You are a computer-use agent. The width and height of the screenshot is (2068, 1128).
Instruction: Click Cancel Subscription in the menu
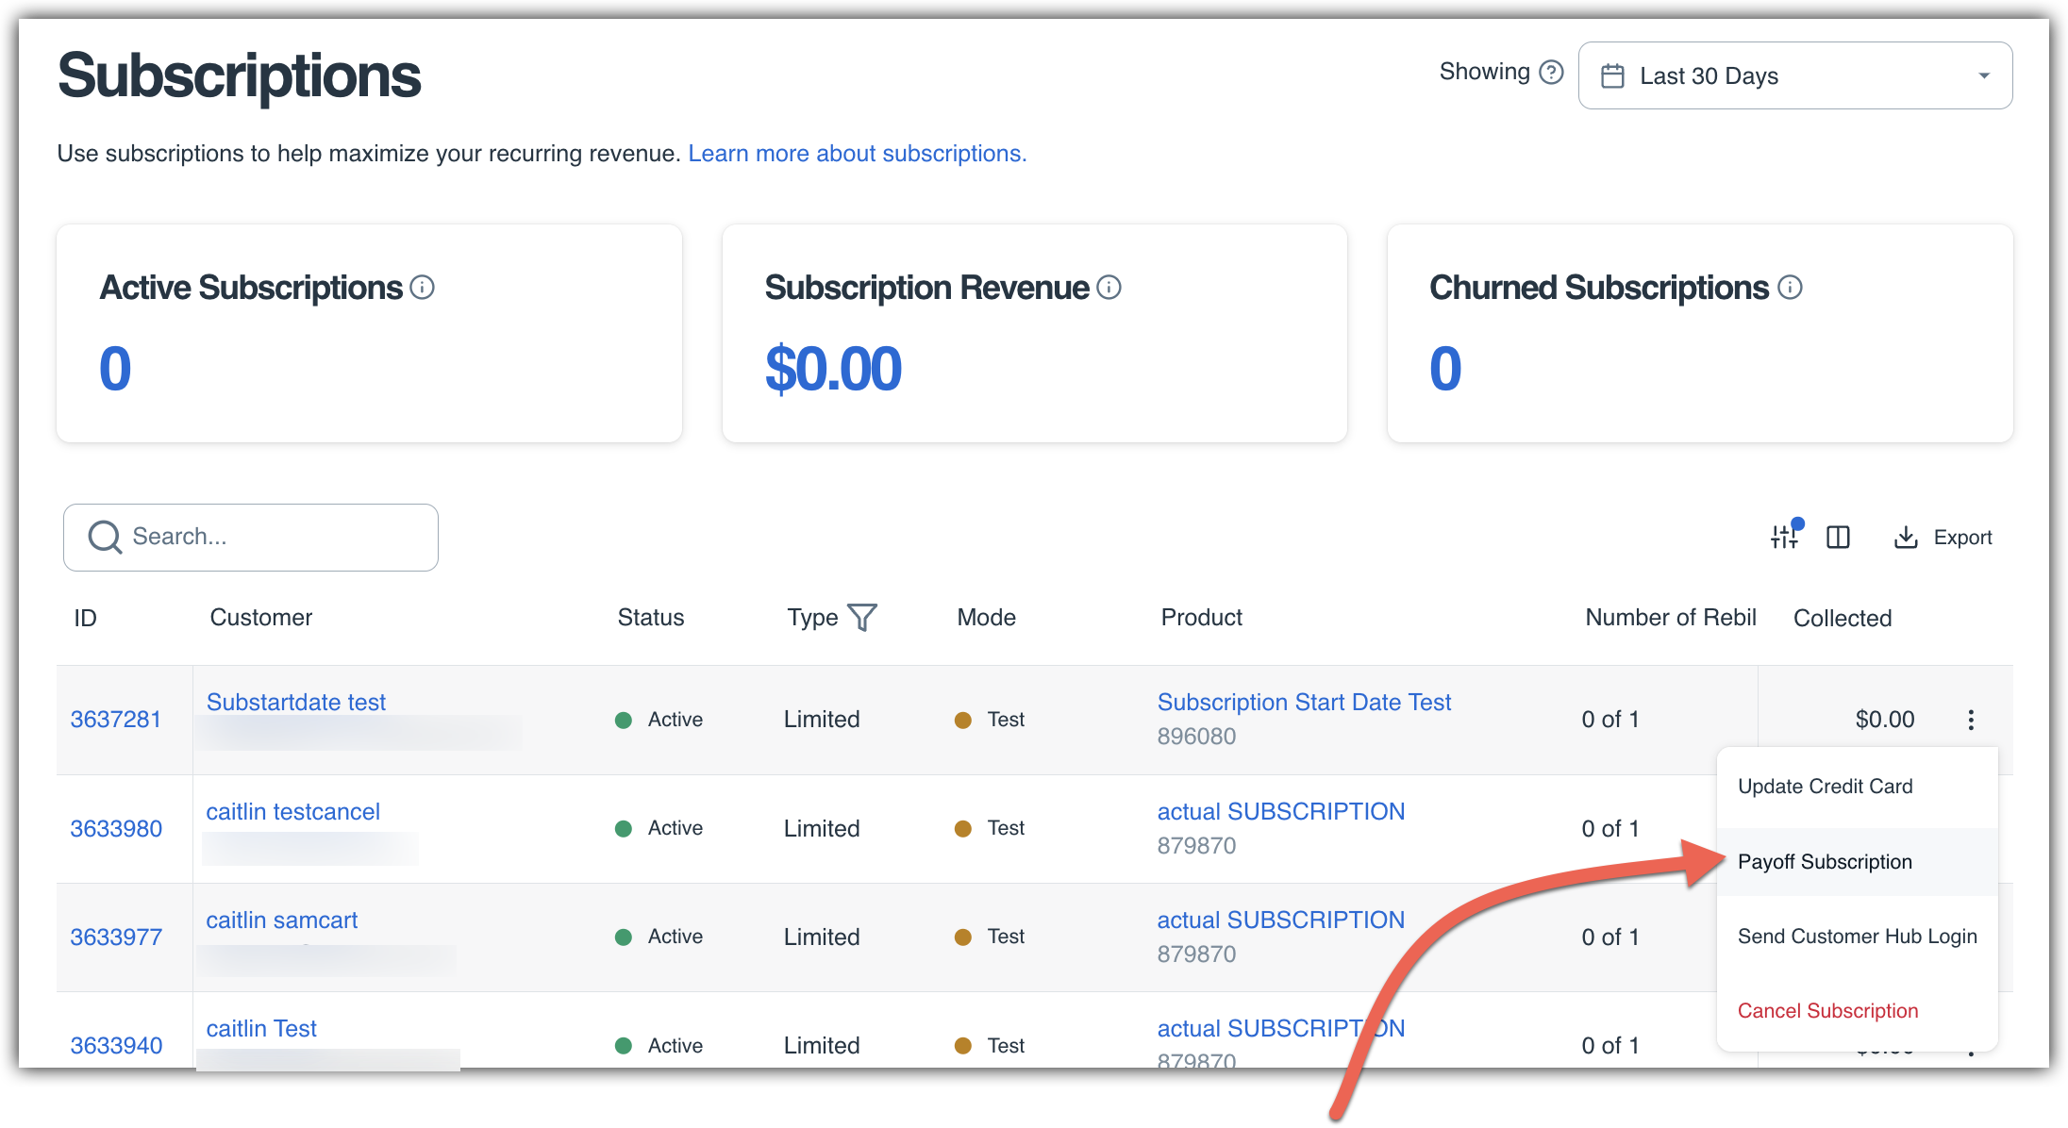(1827, 1011)
